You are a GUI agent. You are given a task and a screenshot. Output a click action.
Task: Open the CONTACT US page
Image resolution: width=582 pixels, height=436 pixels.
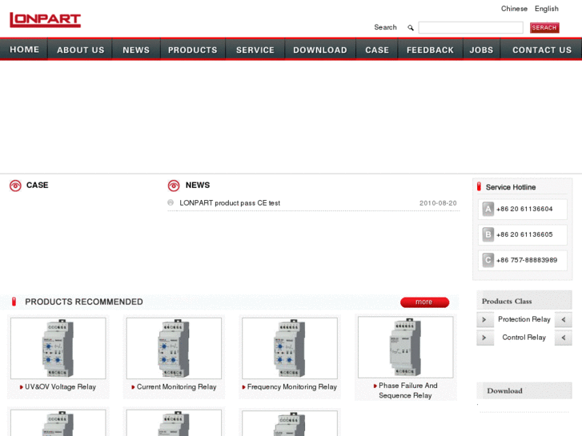pyautogui.click(x=542, y=50)
